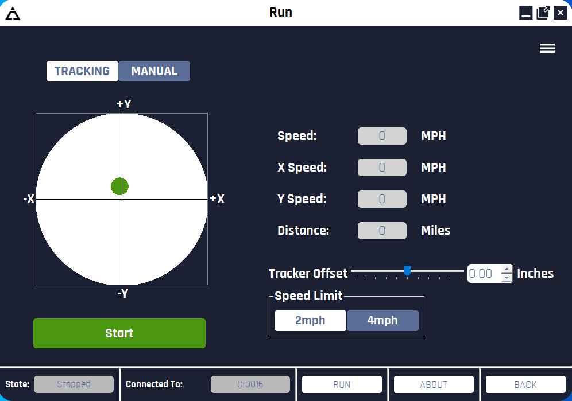Image resolution: width=572 pixels, height=401 pixels.
Task: Switch to TRACKING mode
Action: 82,71
